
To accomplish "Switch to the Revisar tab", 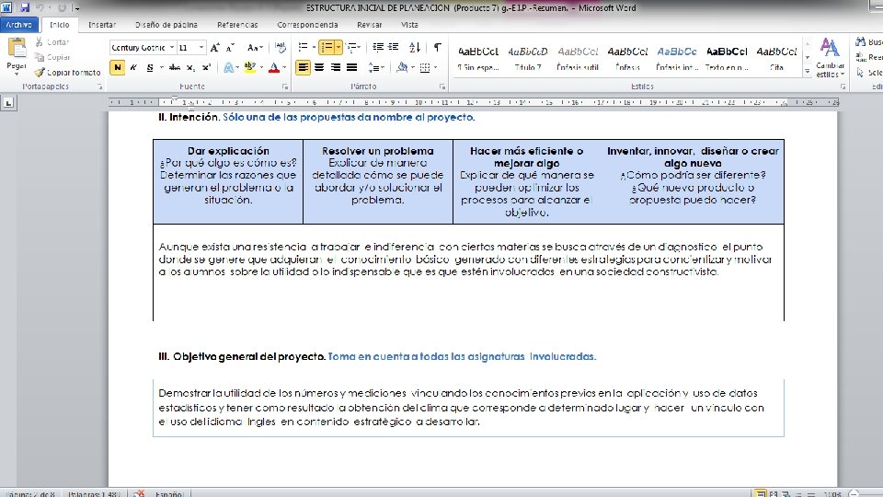I will pyautogui.click(x=370, y=25).
